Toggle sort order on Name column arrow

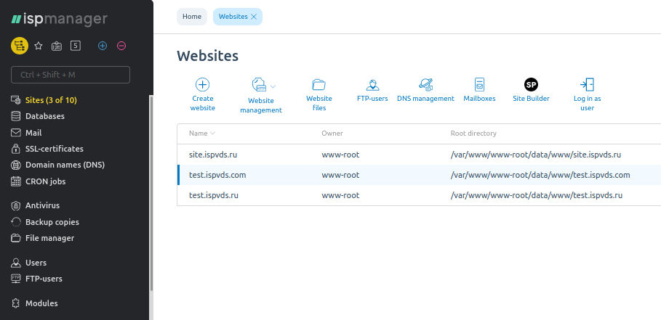pos(212,134)
